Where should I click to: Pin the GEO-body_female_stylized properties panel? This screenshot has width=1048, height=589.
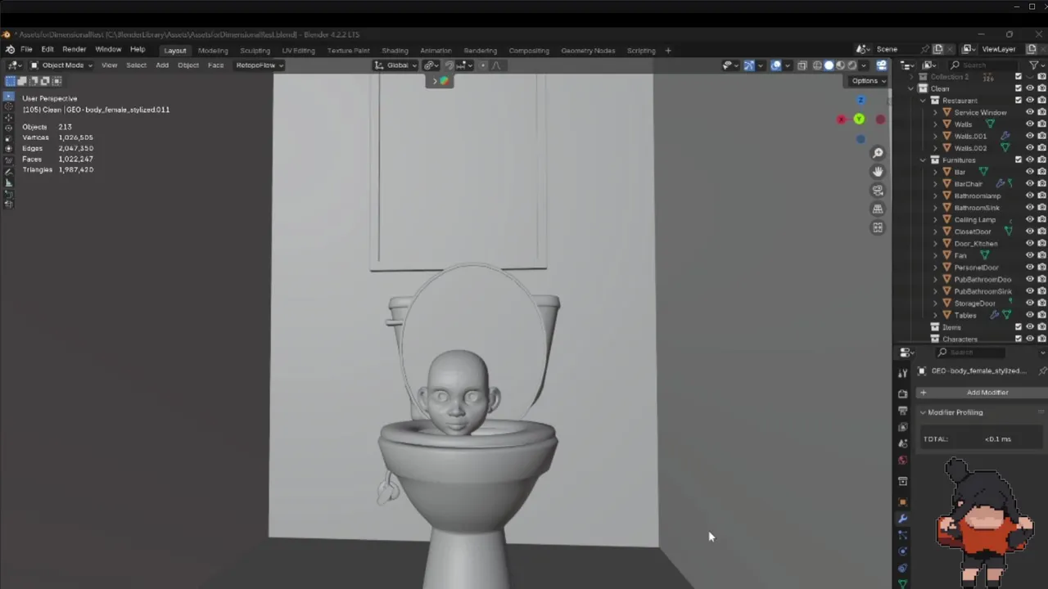(1041, 371)
